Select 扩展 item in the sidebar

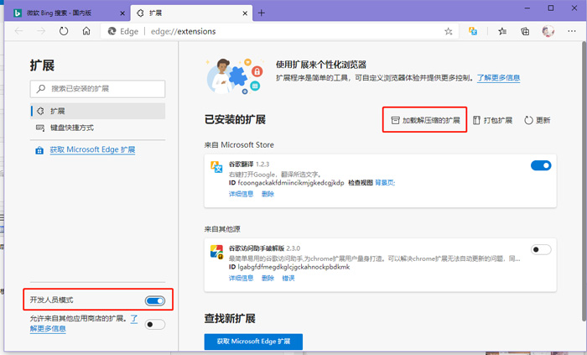[57, 111]
